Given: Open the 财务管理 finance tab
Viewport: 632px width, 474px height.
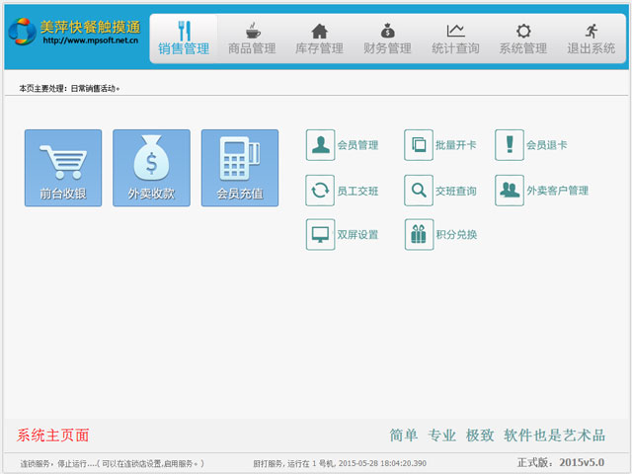Looking at the screenshot, I should tap(387, 39).
